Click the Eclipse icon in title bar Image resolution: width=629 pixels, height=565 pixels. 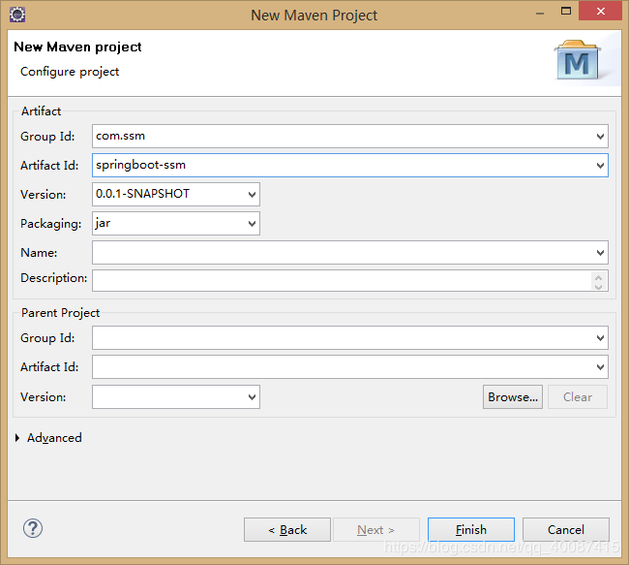pos(17,15)
